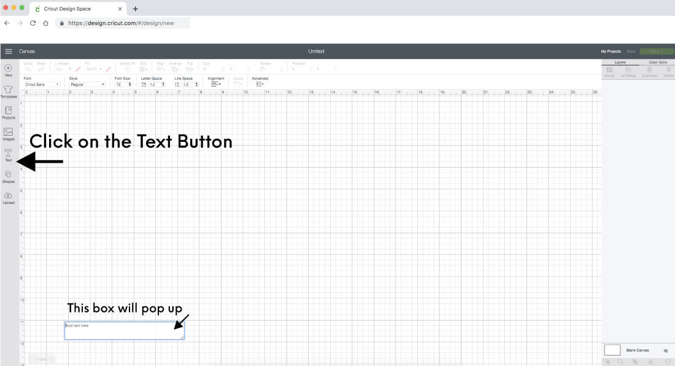Click the Rotate icon
Viewport: 675px width, 366px height.
[x=262, y=69]
